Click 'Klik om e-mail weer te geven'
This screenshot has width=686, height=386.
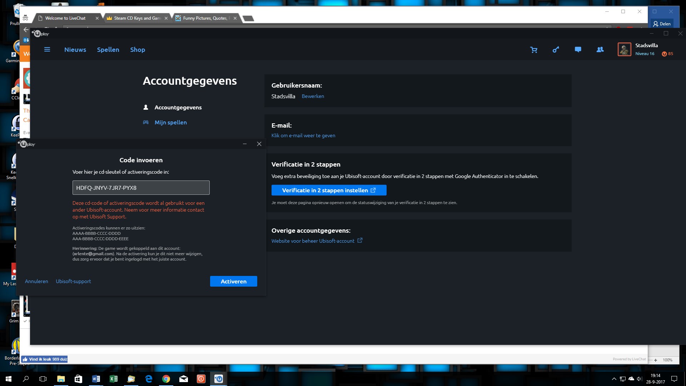303,135
